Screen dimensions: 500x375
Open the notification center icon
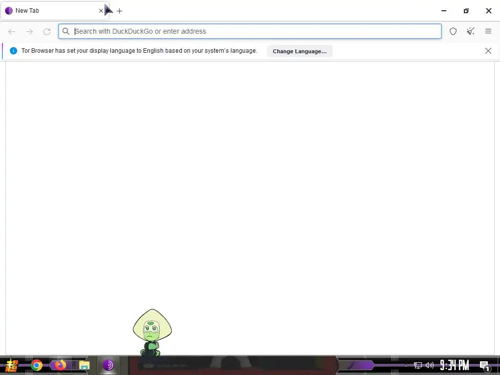coord(484,365)
